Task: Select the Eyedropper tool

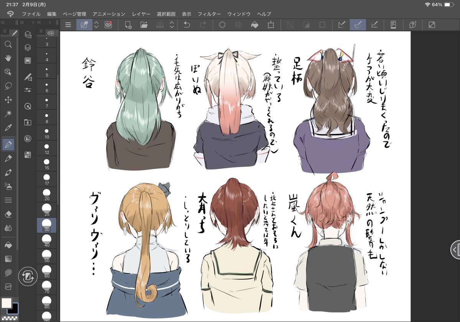Action: click(8, 128)
